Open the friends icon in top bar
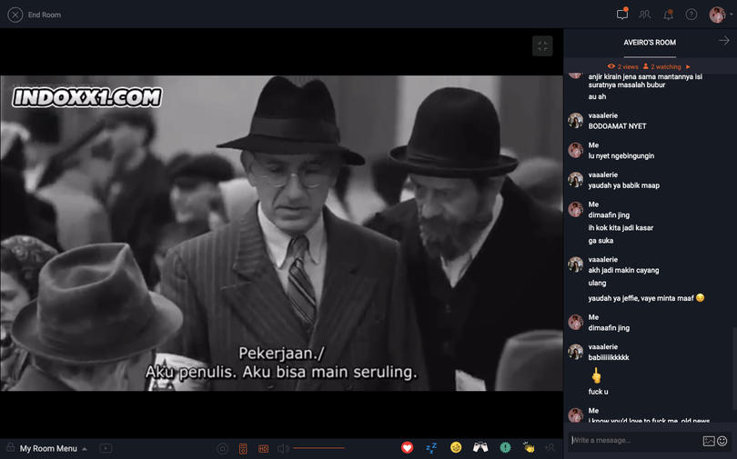The height and width of the screenshot is (459, 737). [x=645, y=15]
